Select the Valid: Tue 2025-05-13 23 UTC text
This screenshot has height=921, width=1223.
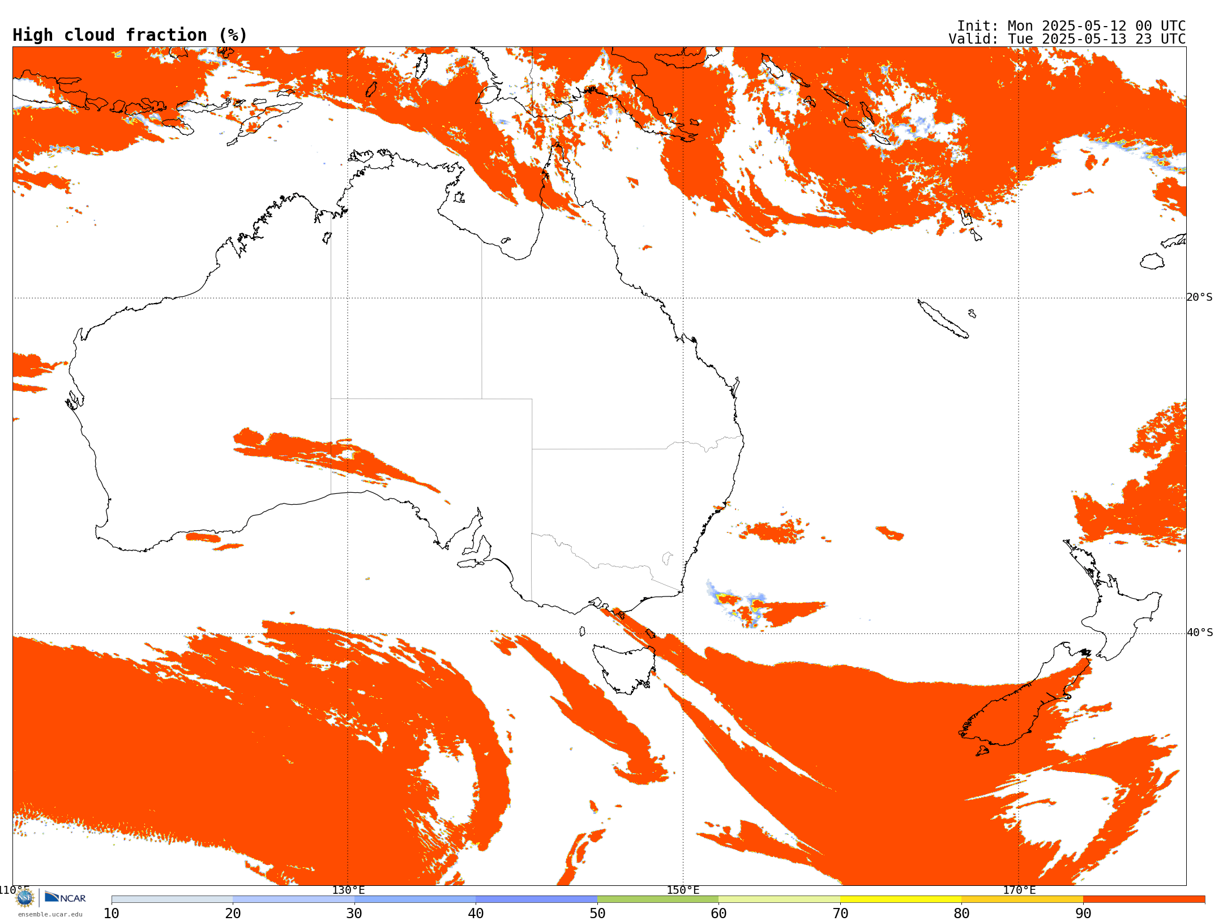click(x=1067, y=39)
